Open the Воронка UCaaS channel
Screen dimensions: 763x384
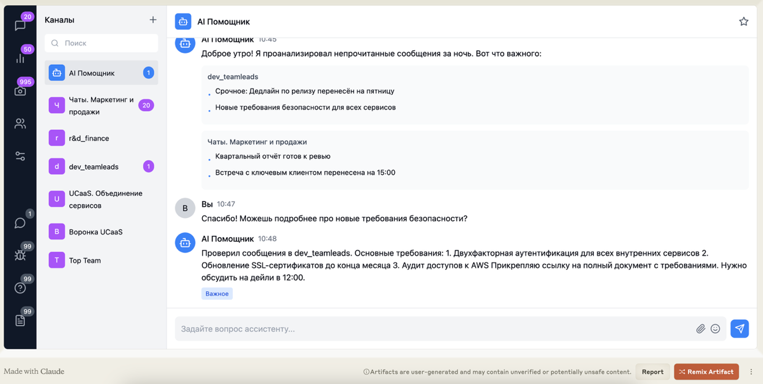(x=102, y=232)
